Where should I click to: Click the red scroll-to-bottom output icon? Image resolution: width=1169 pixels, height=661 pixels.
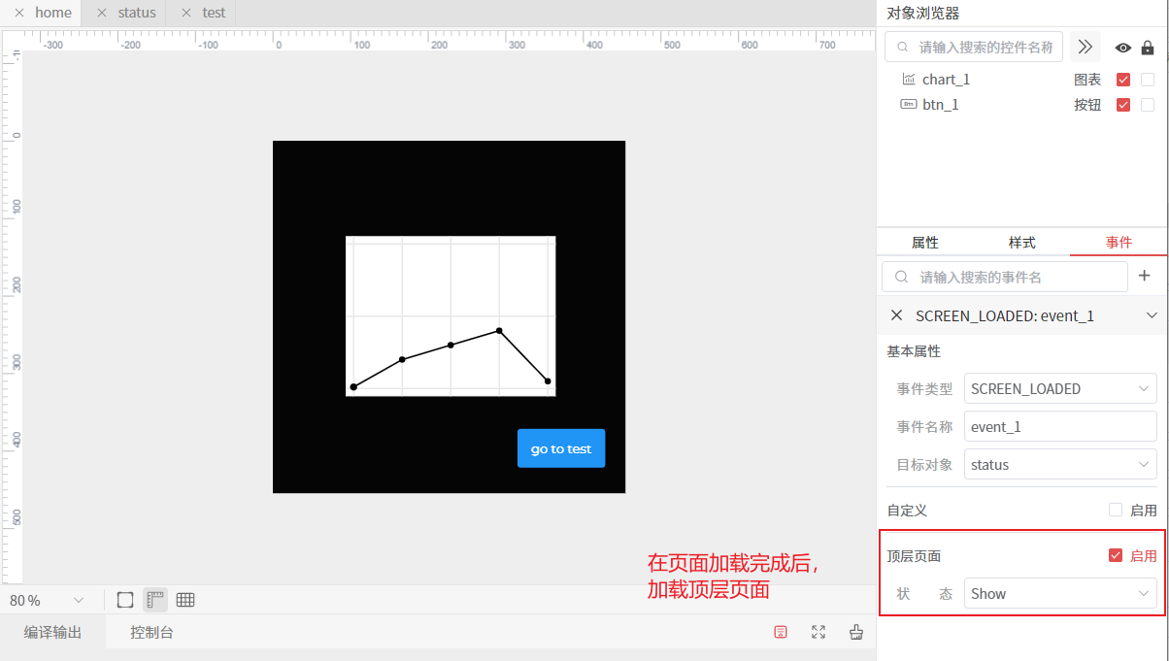tap(781, 632)
